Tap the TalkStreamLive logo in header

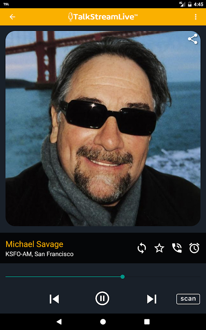point(103,17)
